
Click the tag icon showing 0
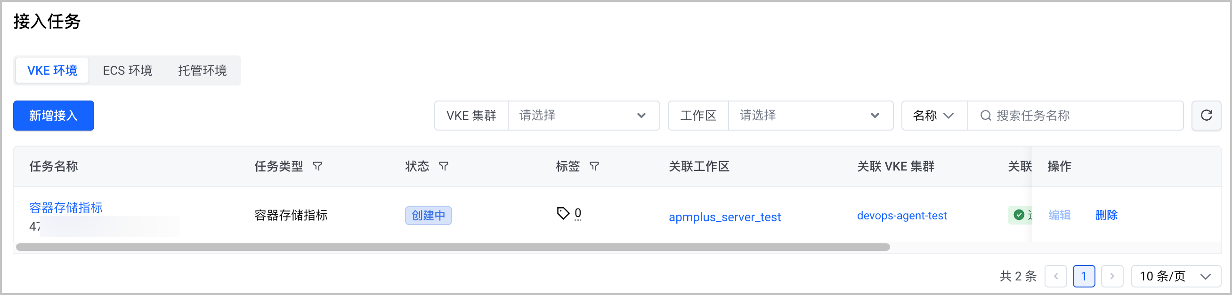[x=563, y=213]
